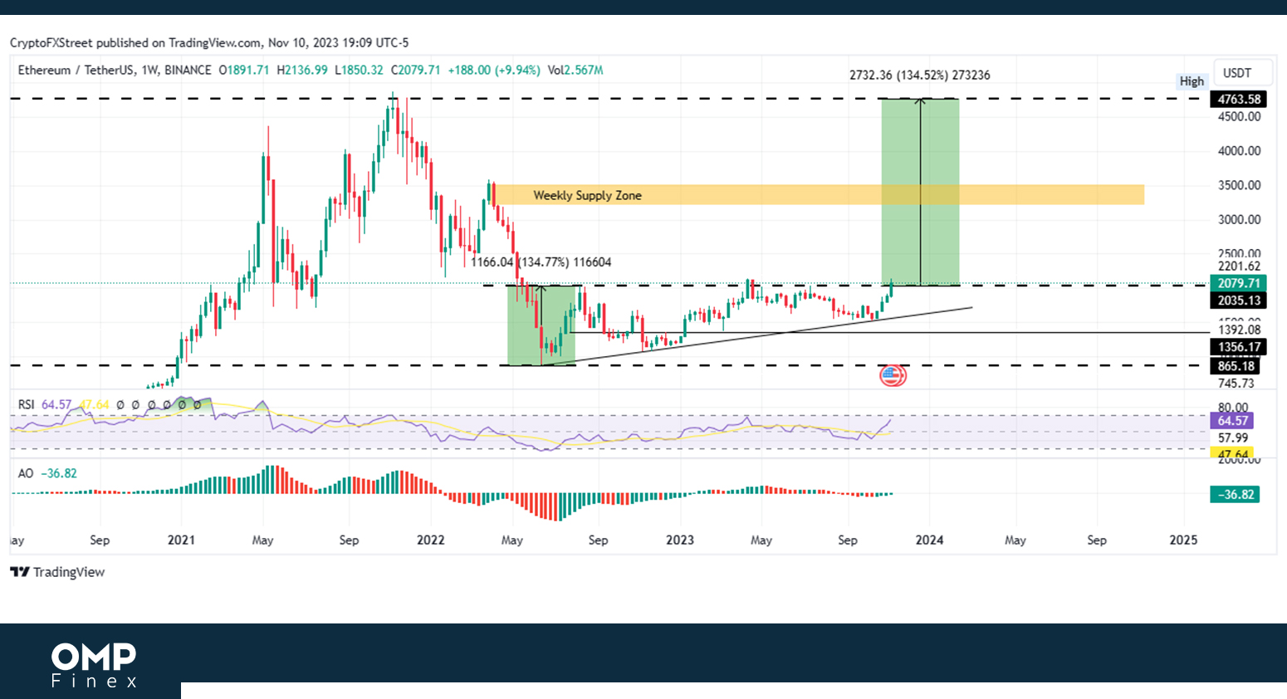Open the USDT currency selector
This screenshot has width=1287, height=699.
1242,73
